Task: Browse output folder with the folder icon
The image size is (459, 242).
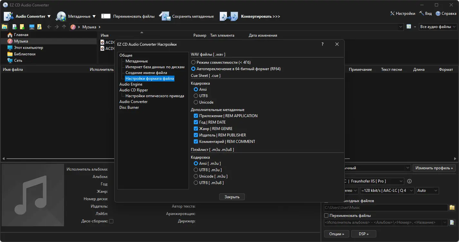Action: 452,208
